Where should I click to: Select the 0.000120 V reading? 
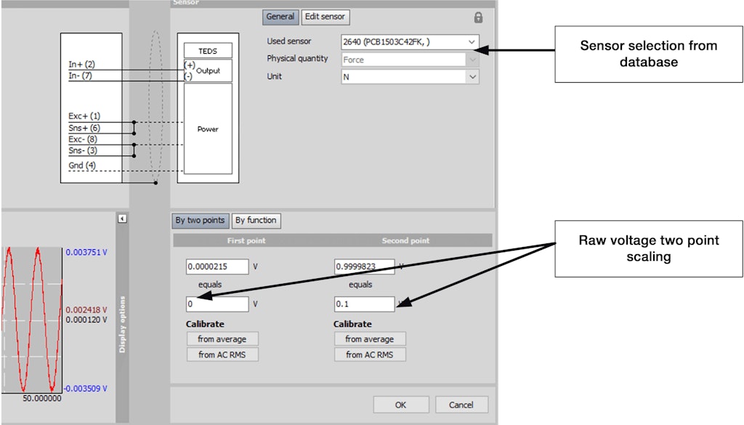[x=86, y=320]
